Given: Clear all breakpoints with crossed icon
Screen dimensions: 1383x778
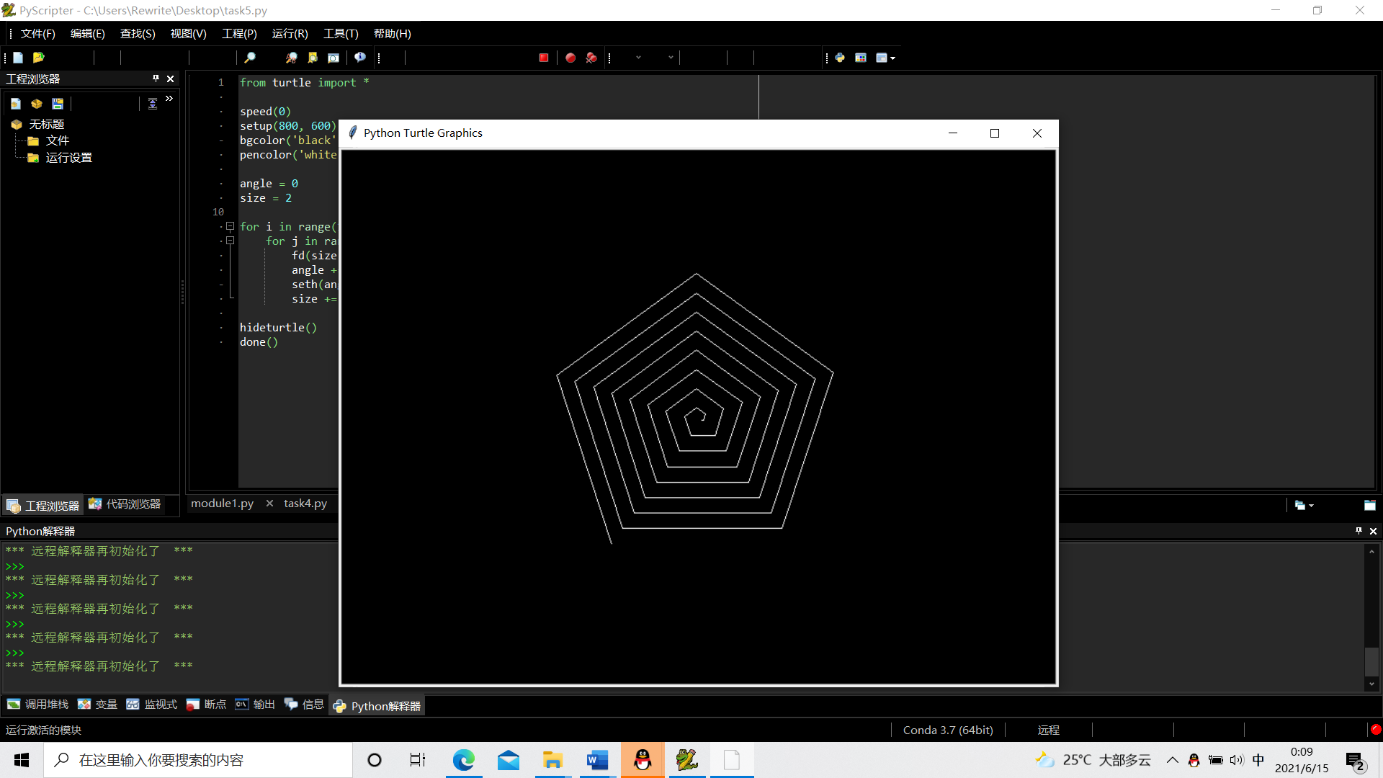Looking at the screenshot, I should [x=591, y=58].
